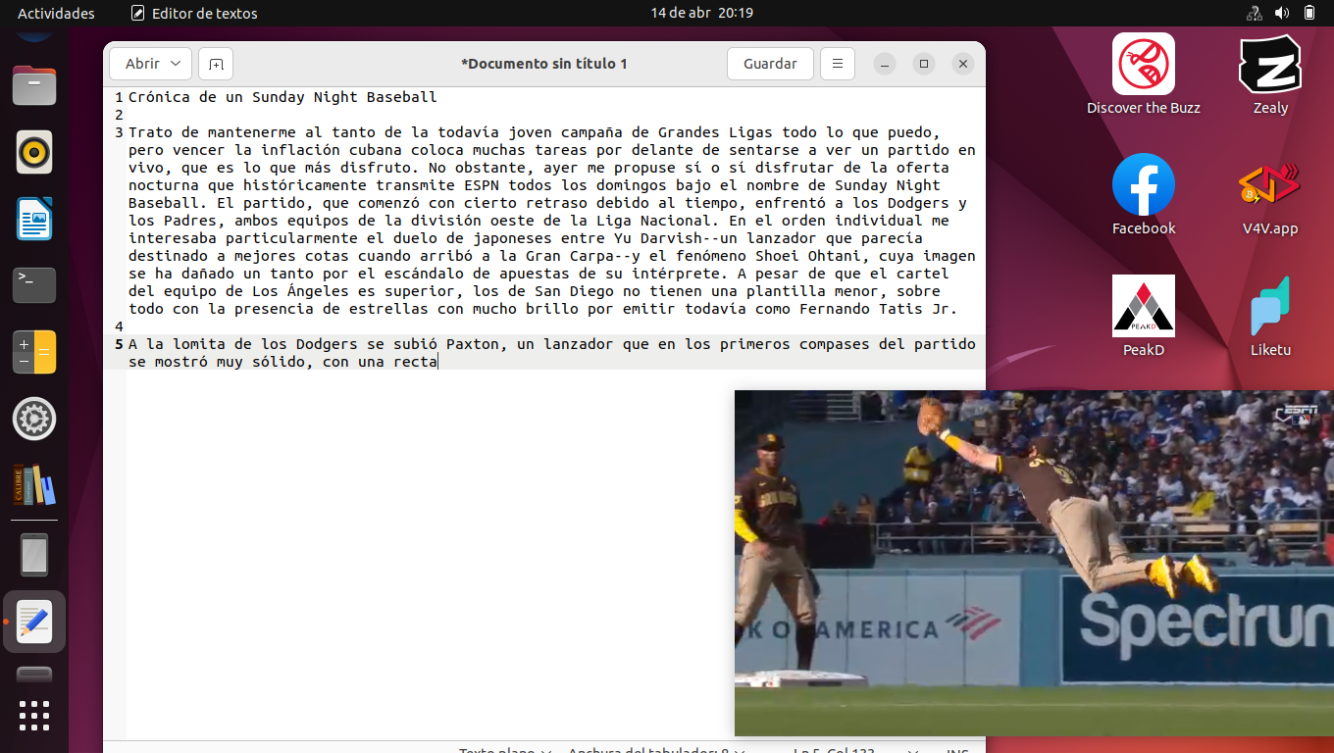Click the heading 'Crónica de un Sunday Night Baseball'

tap(282, 97)
